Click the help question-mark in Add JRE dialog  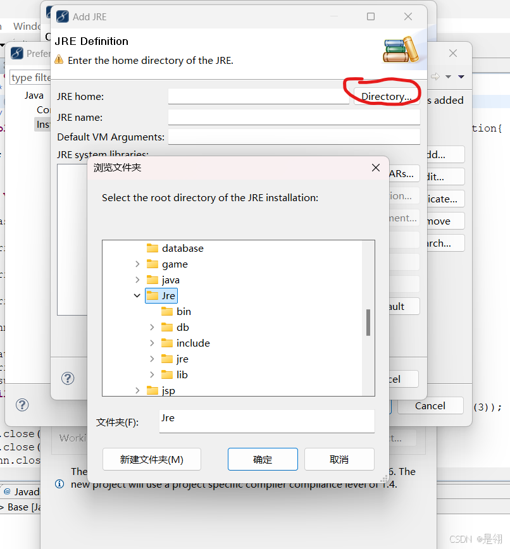pyautogui.click(x=68, y=378)
